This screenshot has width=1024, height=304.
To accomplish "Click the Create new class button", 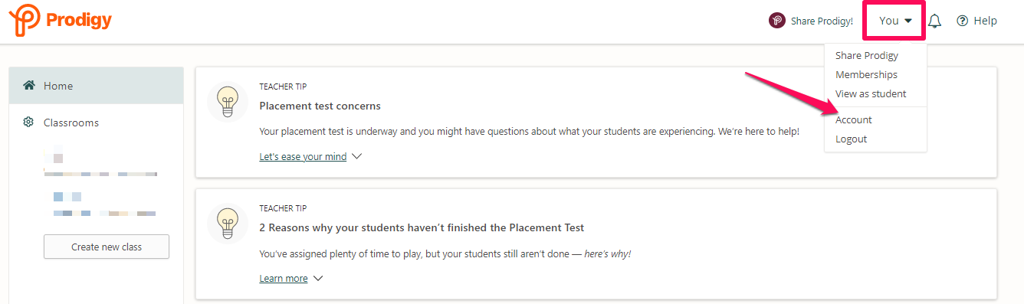I will coord(107,247).
